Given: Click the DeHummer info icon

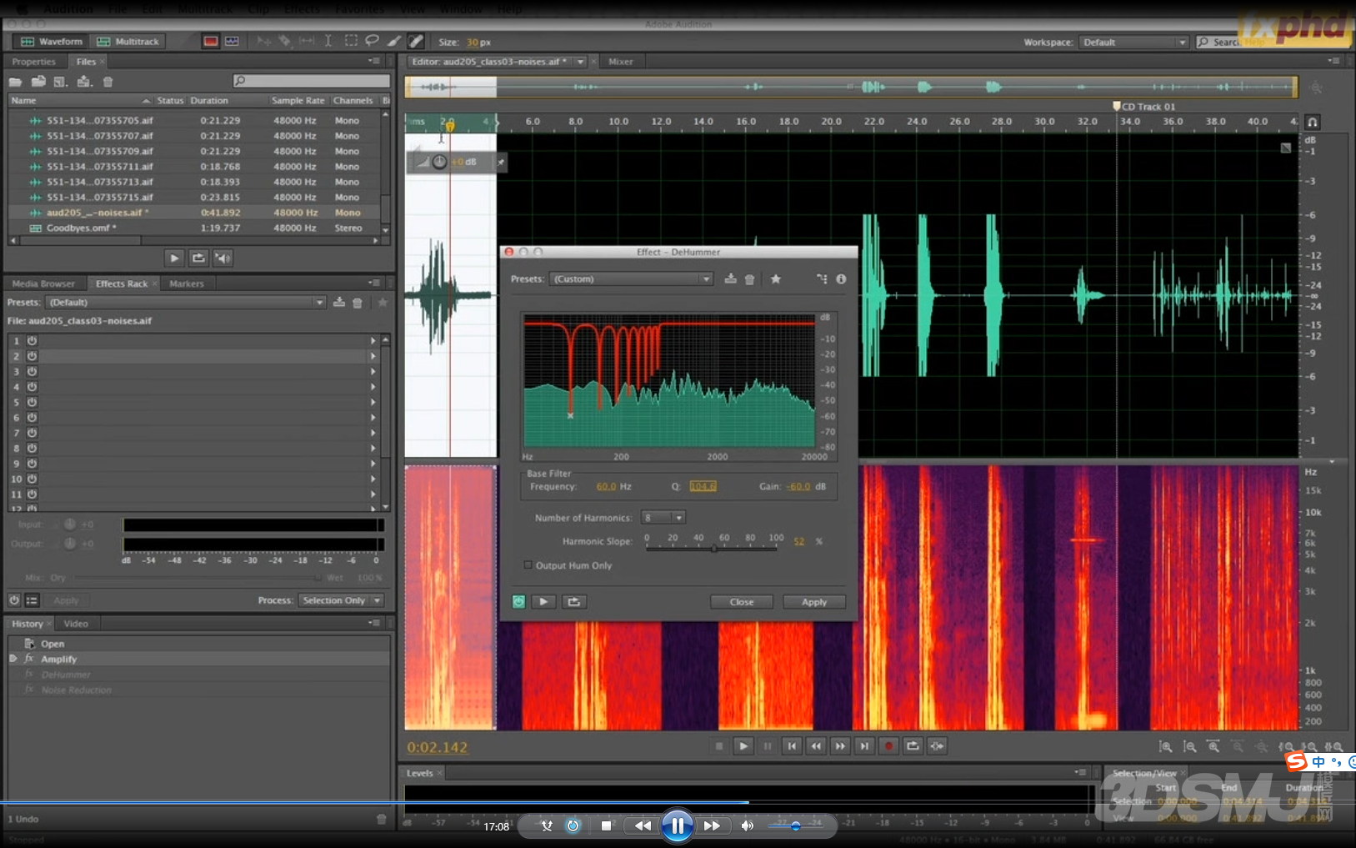Looking at the screenshot, I should click(841, 279).
